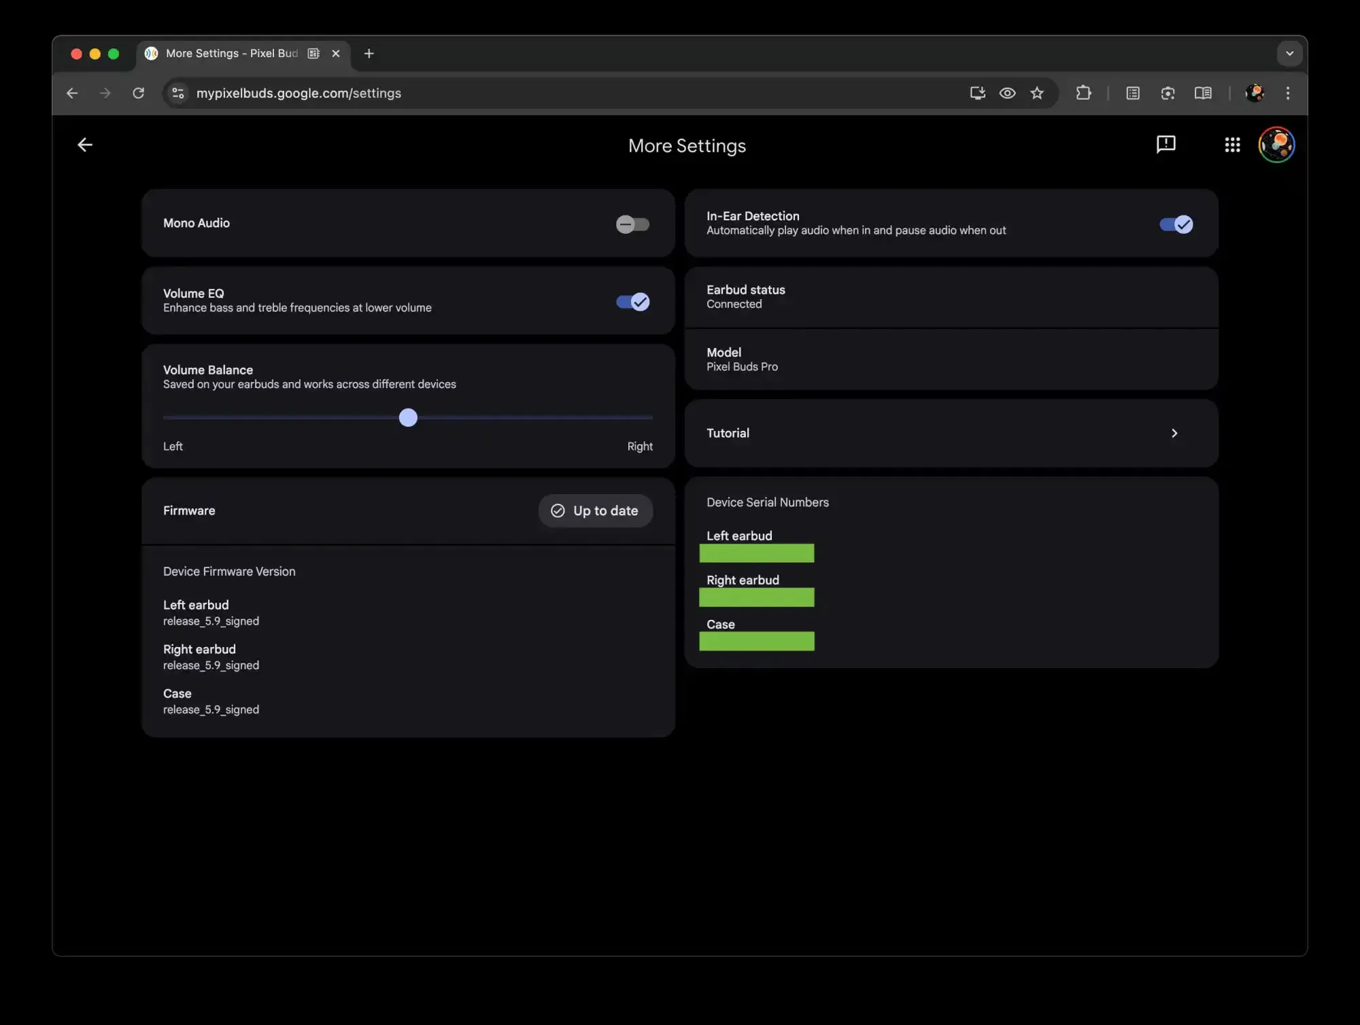Click the Firmware Up to date button
This screenshot has height=1025, width=1360.
(594, 510)
